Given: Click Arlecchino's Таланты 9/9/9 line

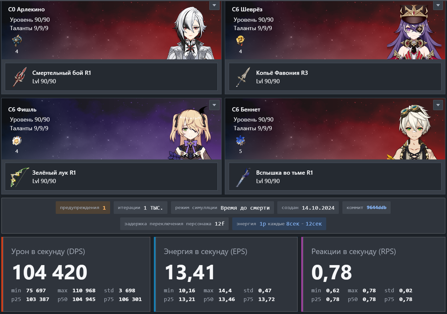Looking at the screenshot, I should pyautogui.click(x=29, y=28).
